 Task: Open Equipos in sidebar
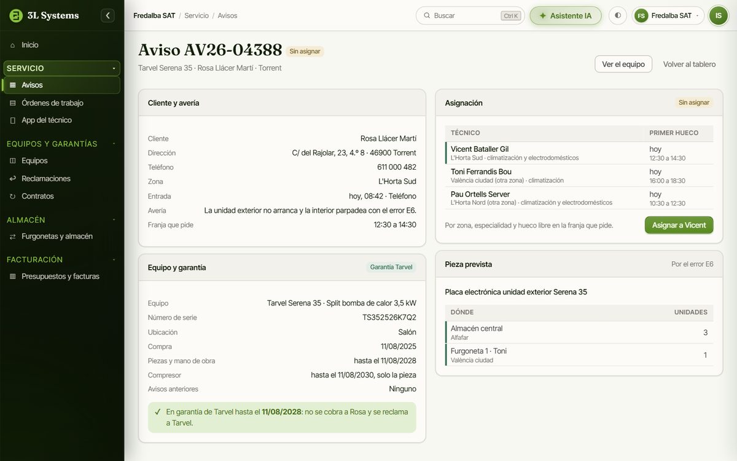(x=62, y=161)
